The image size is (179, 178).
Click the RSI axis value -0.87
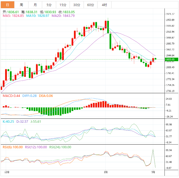169,168
